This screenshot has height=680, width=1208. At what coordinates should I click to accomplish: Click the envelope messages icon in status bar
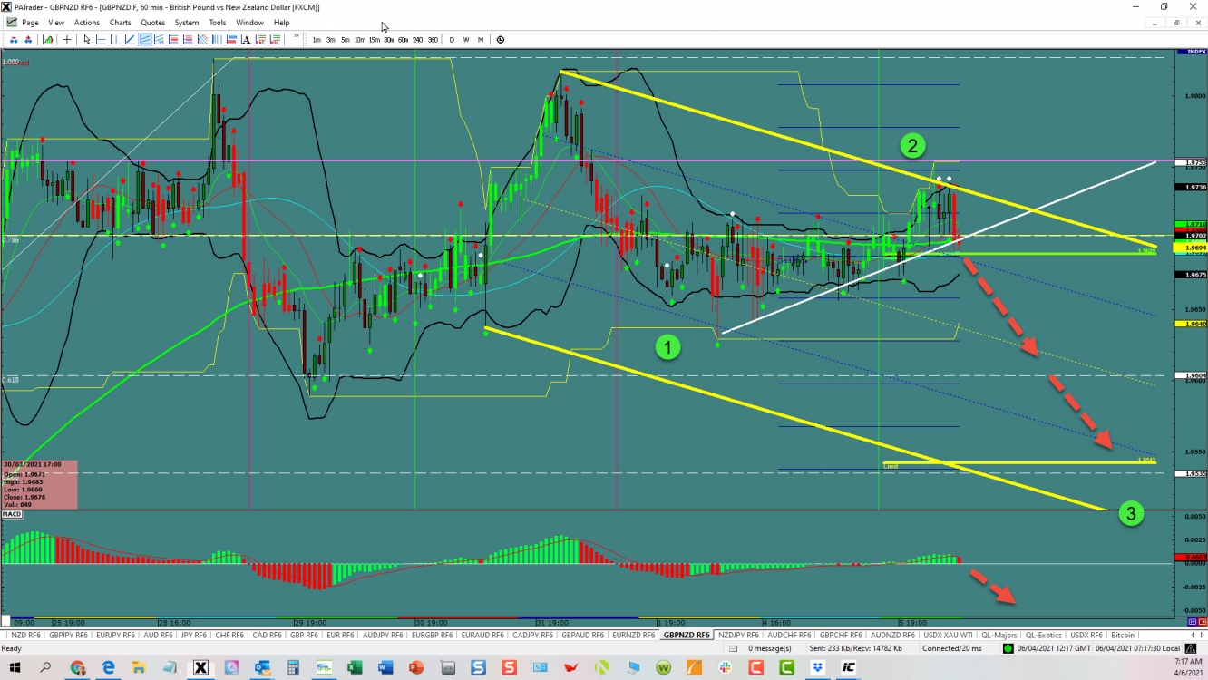pyautogui.click(x=733, y=648)
